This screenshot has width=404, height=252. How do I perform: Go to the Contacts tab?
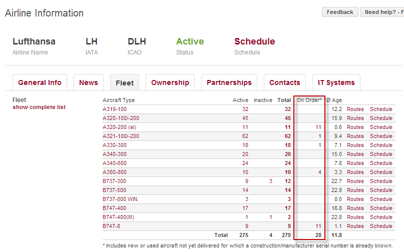tap(284, 82)
